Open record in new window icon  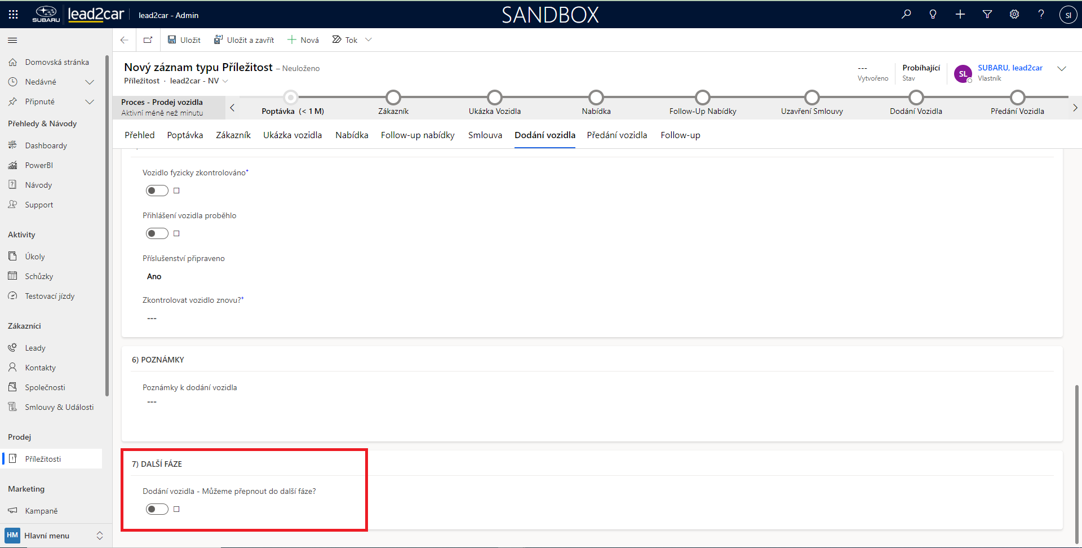click(148, 40)
